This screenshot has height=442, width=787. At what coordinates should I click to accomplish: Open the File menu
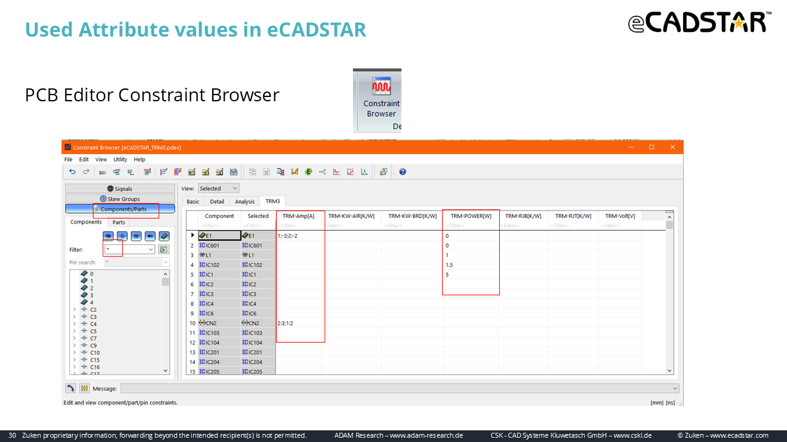point(68,160)
